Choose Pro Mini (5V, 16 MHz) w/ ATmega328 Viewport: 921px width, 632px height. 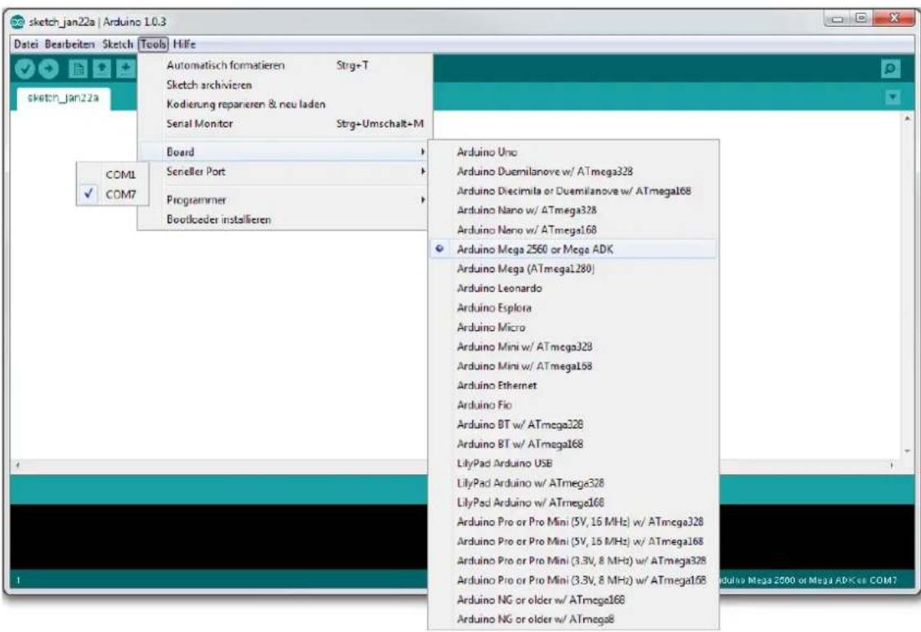573,522
